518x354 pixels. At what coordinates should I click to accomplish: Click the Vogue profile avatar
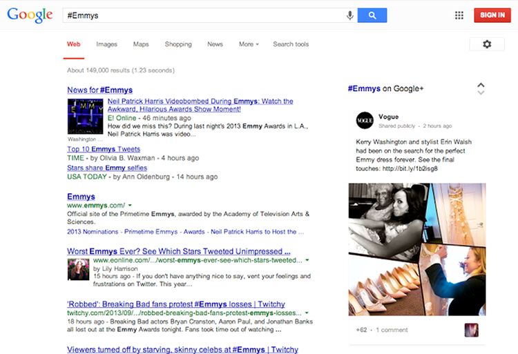[x=365, y=121]
